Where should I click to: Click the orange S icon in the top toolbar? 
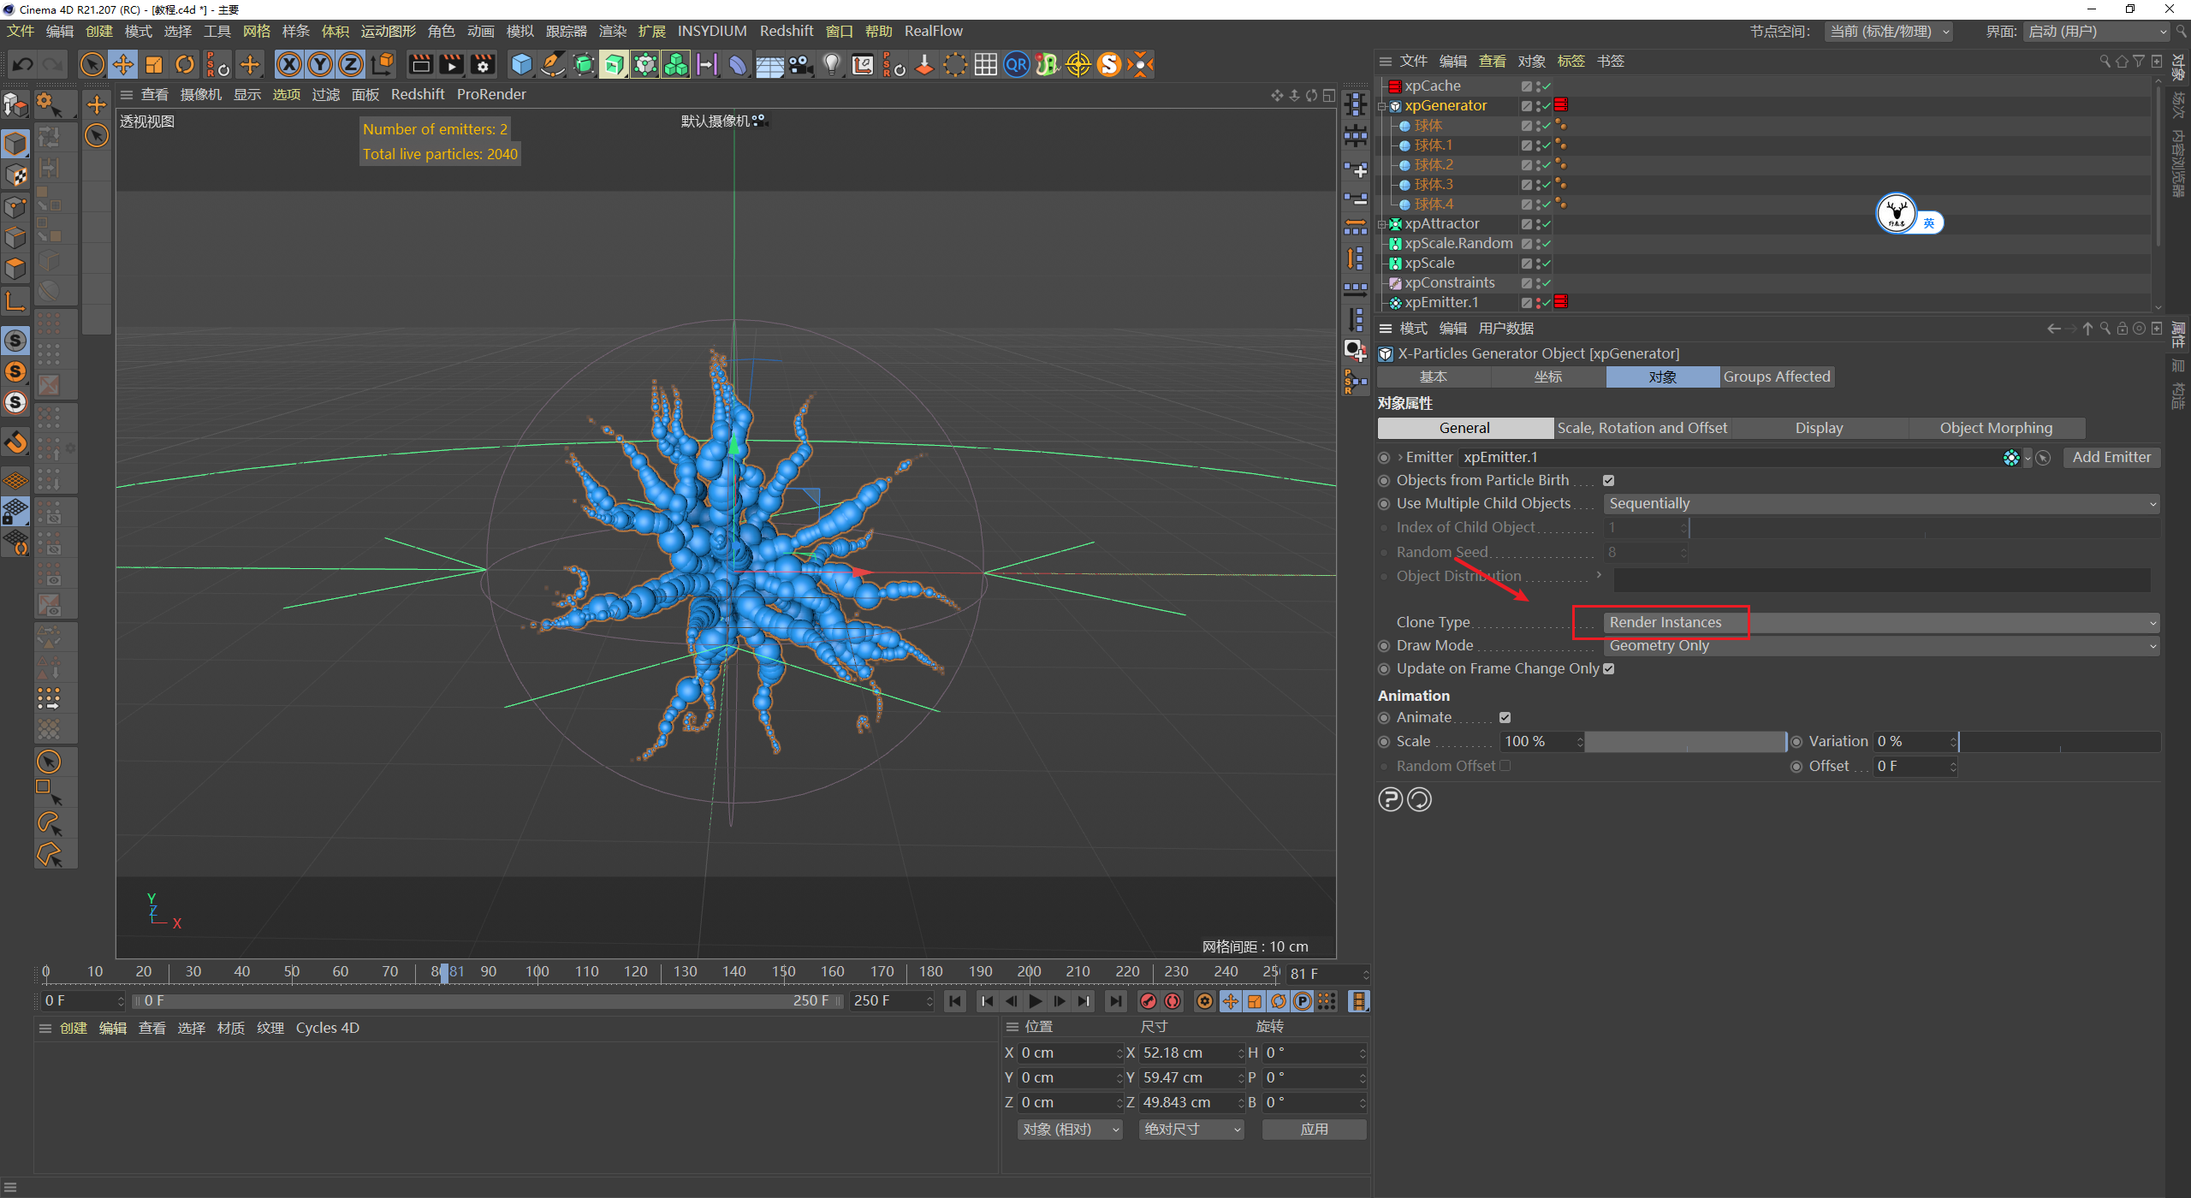pyautogui.click(x=1109, y=64)
